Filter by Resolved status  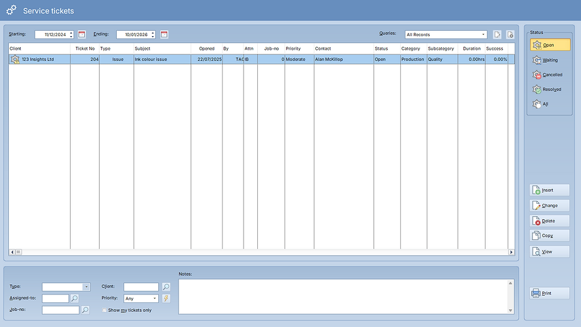point(550,89)
